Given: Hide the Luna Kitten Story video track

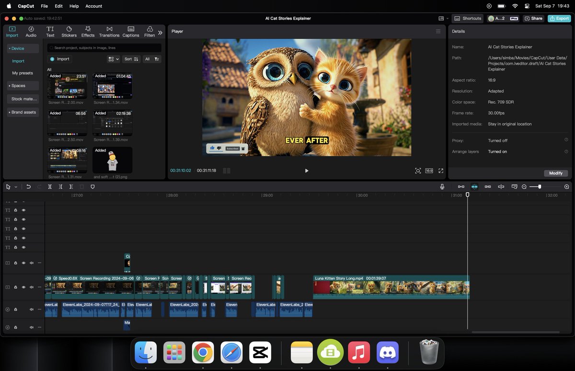Looking at the screenshot, I should [23, 287].
